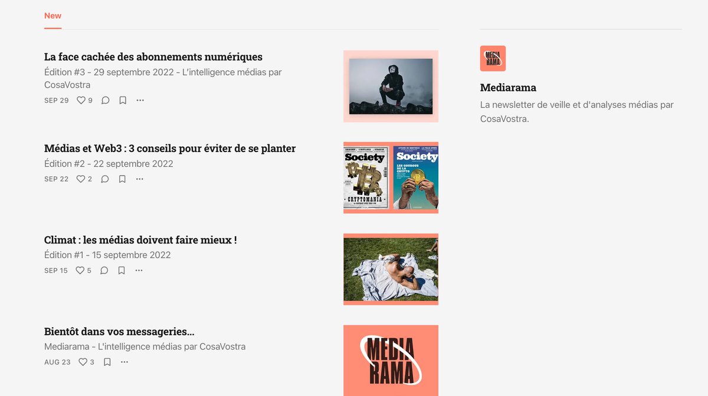
Task: Click the "SEP 29" date label
Action: point(56,100)
